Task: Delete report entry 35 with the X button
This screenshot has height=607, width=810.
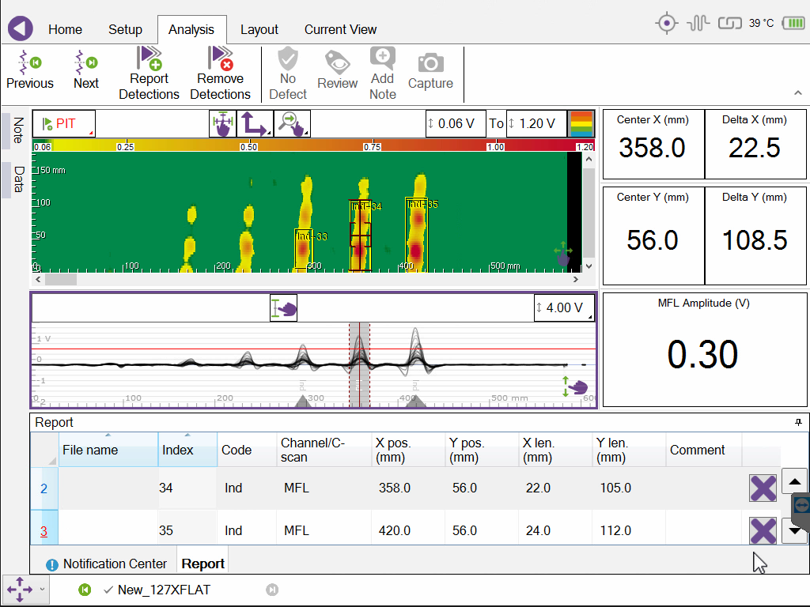Action: [x=762, y=530]
